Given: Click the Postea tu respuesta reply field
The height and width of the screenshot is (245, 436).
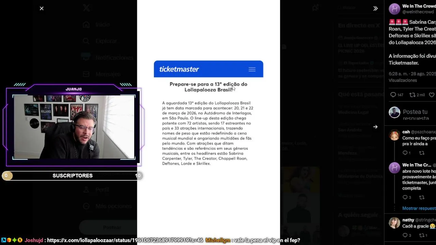Looking at the screenshot, I should (419, 115).
